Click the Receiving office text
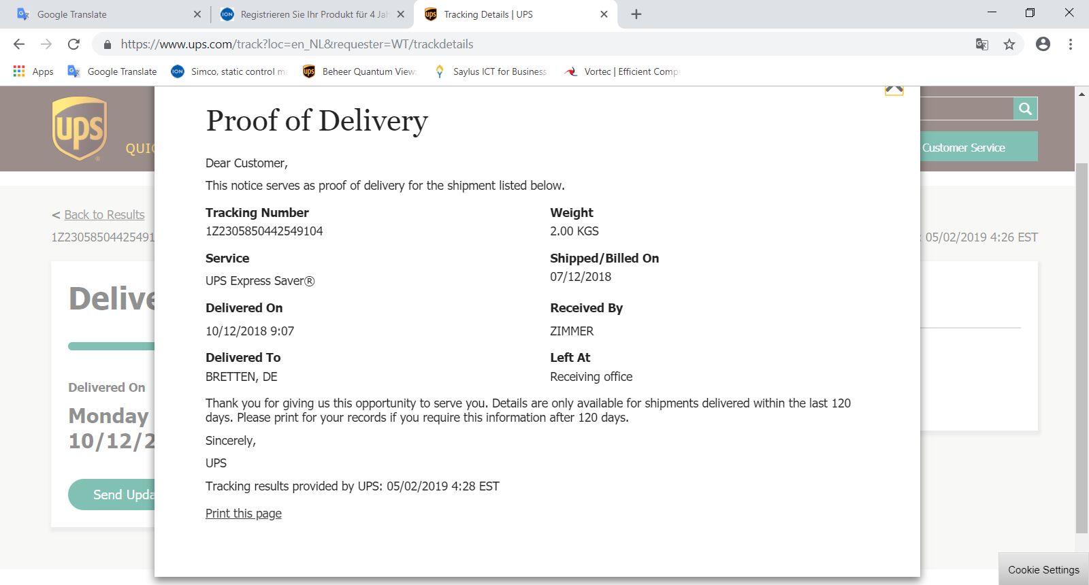Image resolution: width=1089 pixels, height=585 pixels. 591,377
